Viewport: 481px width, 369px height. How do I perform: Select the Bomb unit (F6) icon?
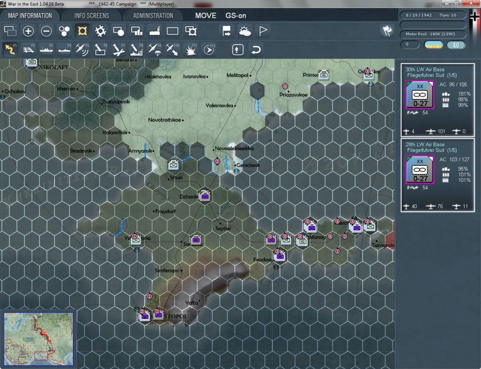[x=101, y=49]
